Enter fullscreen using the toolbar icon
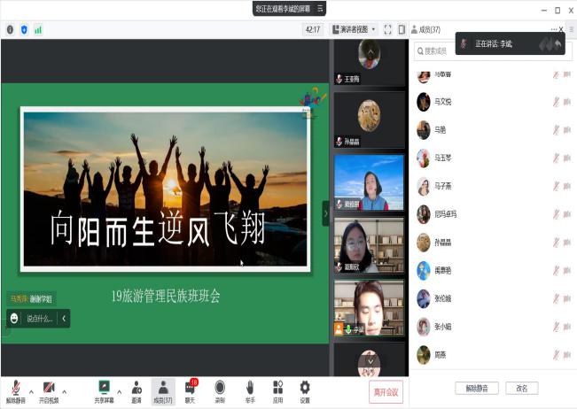577x409 pixels. point(388,29)
